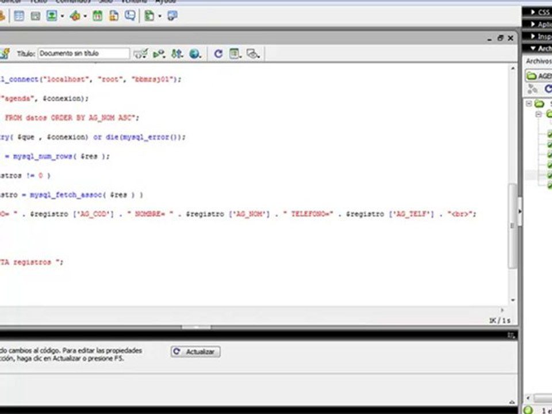Image resolution: width=552 pixels, height=414 pixels.
Task: Select the root site folder icon
Action: pyautogui.click(x=539, y=103)
